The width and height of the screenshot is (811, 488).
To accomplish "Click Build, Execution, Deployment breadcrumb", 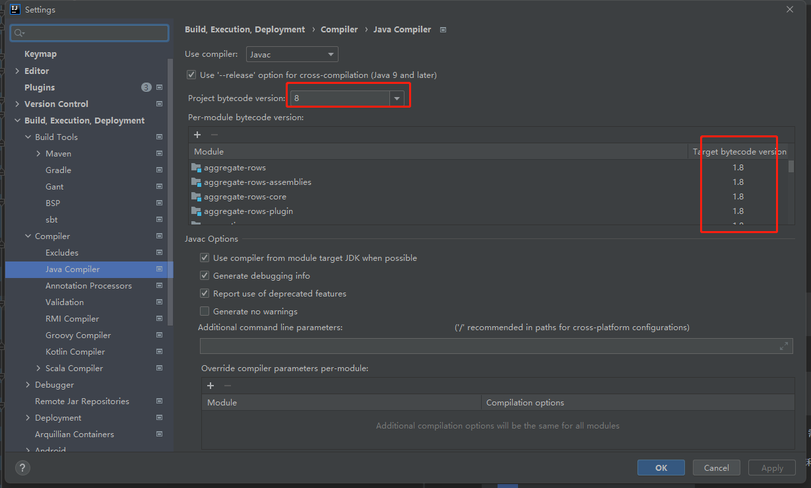I will 245,30.
